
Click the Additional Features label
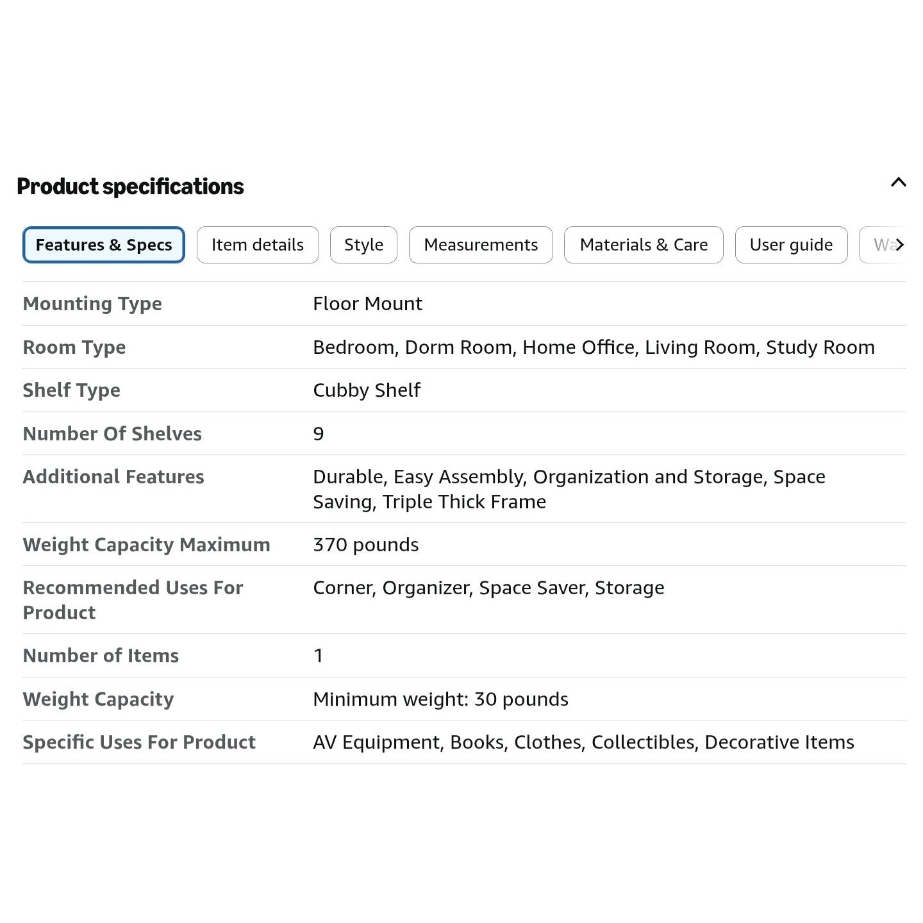[113, 477]
